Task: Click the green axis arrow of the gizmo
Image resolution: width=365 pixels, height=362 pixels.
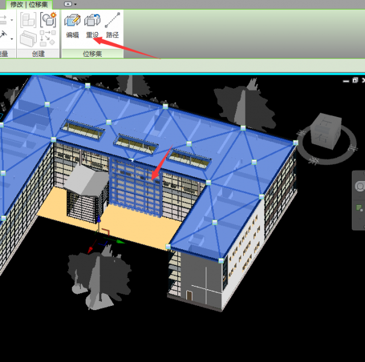Action: [x=121, y=242]
